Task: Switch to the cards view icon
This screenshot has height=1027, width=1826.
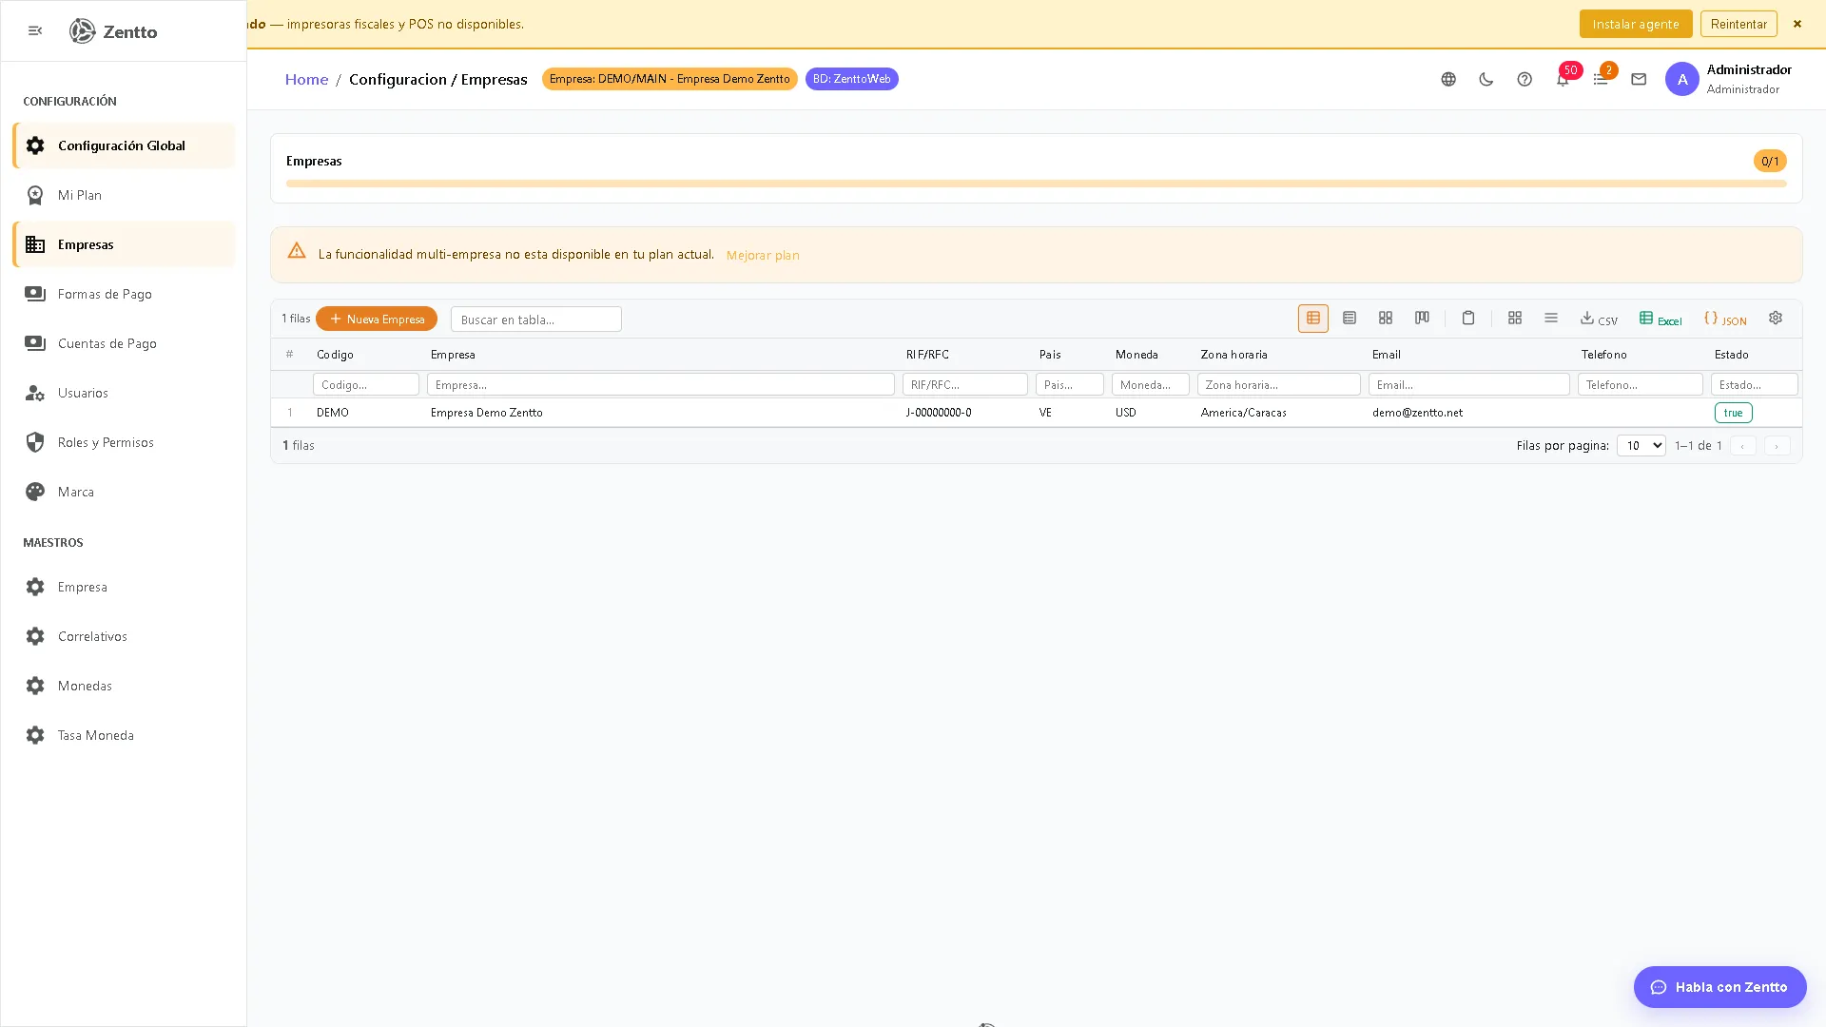Action: (x=1386, y=319)
